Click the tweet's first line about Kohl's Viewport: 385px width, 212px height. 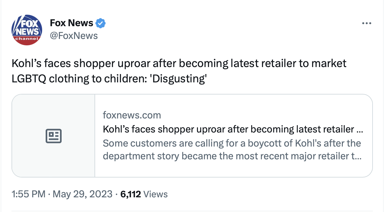click(179, 64)
